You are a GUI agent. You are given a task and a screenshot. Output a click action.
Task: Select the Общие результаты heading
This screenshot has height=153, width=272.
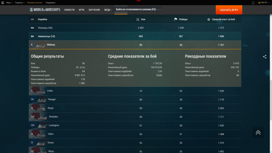[x=47, y=56]
